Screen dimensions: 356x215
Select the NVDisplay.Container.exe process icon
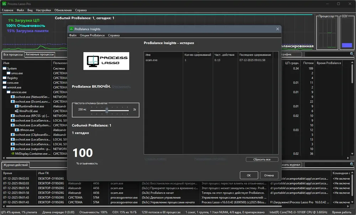point(13,154)
